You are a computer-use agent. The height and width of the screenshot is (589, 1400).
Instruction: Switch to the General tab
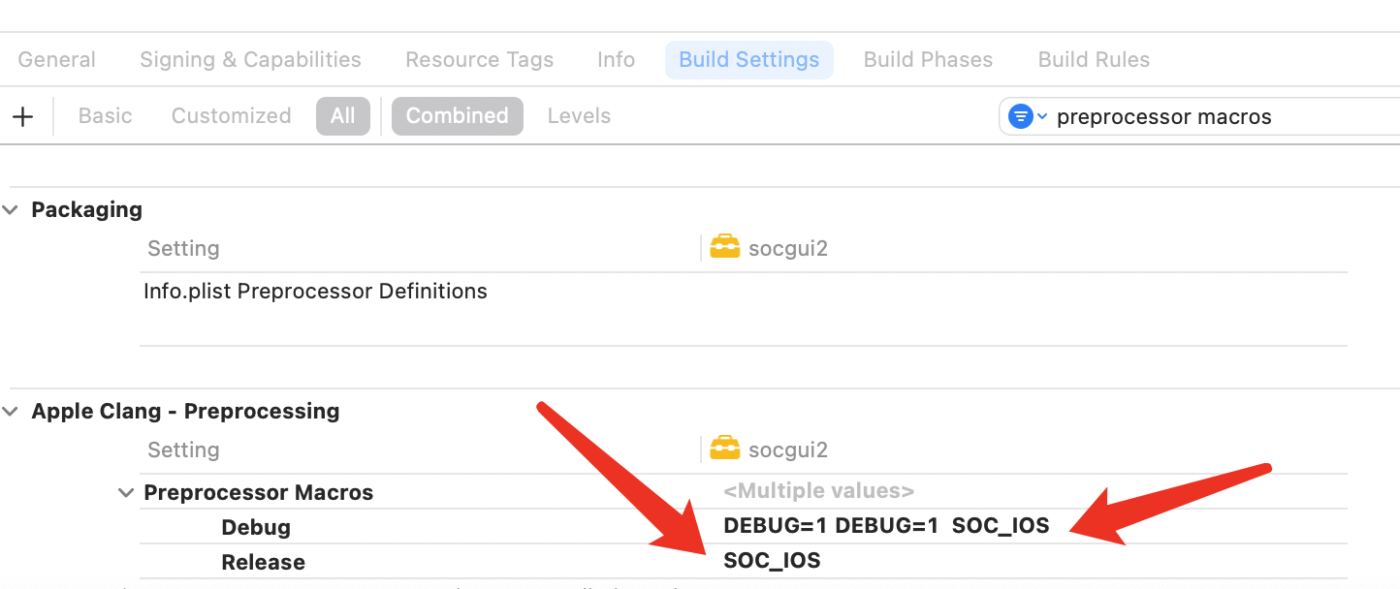57,60
